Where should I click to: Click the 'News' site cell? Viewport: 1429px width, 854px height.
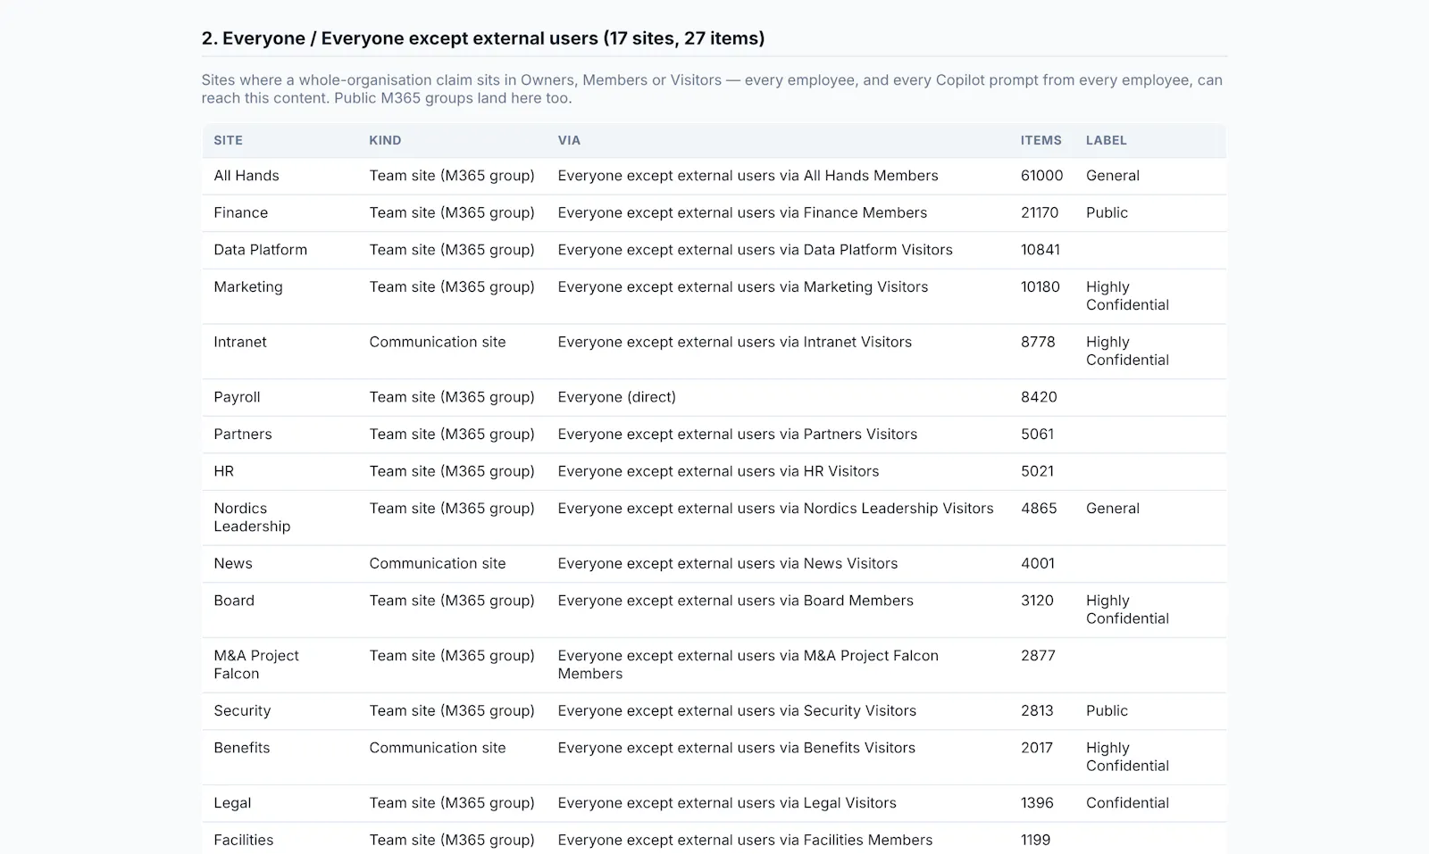[x=233, y=563]
